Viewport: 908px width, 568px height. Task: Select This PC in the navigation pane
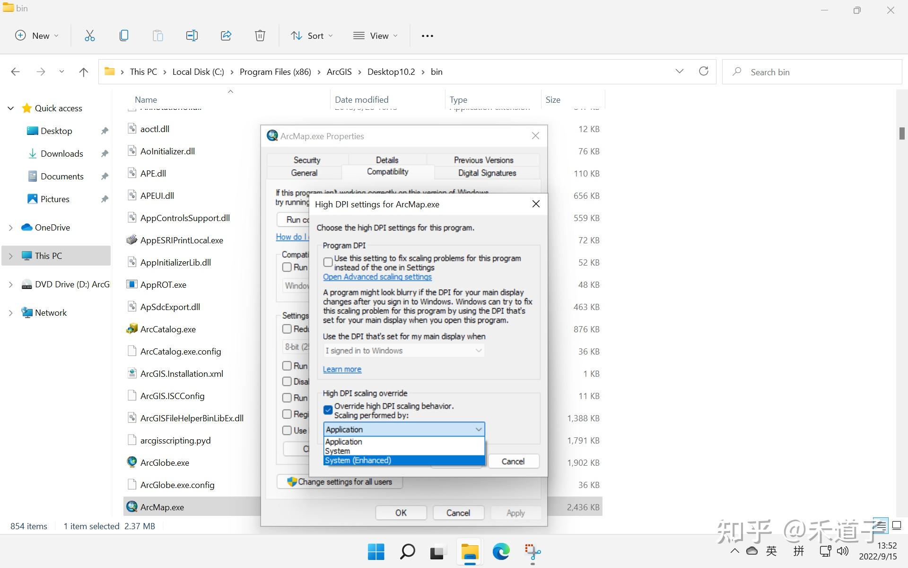tap(56, 256)
